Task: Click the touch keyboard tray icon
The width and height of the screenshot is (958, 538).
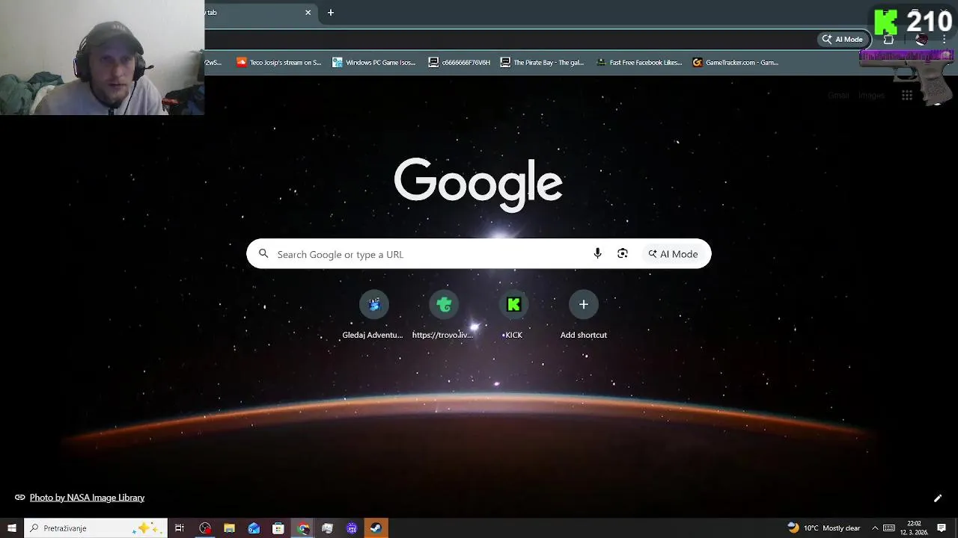Action: coord(889,528)
